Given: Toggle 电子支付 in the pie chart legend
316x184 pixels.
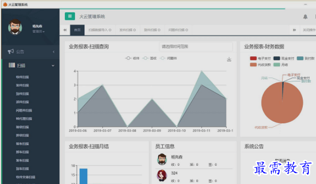Looking at the screenshot, I should pyautogui.click(x=260, y=58).
